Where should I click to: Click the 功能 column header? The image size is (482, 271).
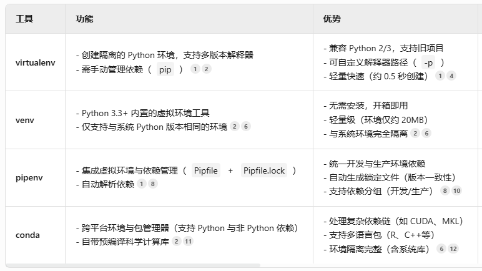tap(84, 19)
